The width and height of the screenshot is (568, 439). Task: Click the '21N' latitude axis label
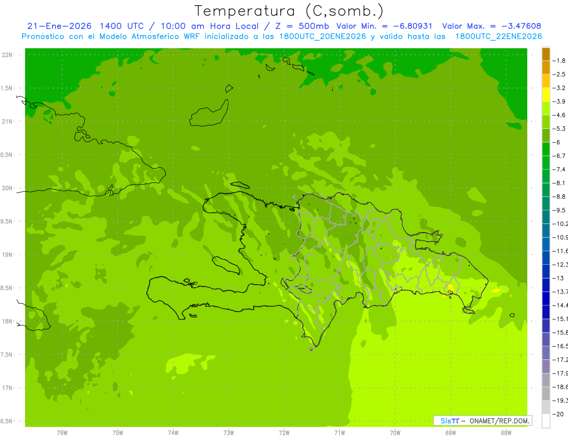click(7, 122)
